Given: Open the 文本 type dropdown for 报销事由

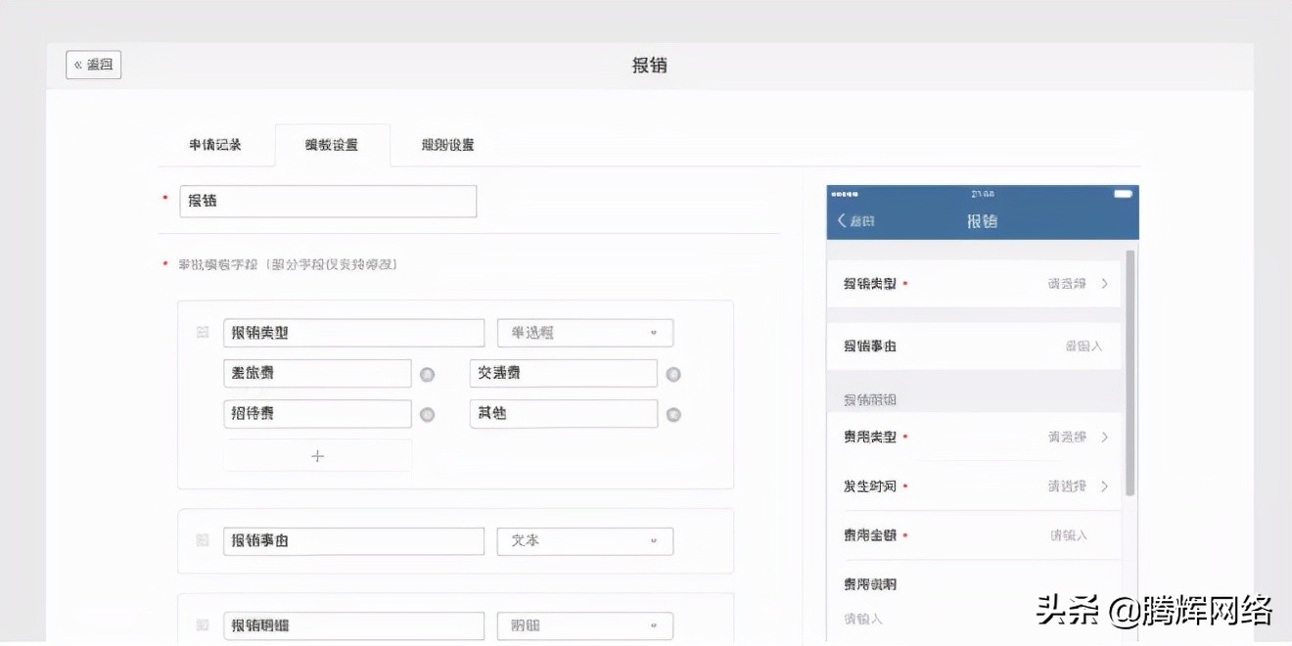Looking at the screenshot, I should pyautogui.click(x=584, y=540).
